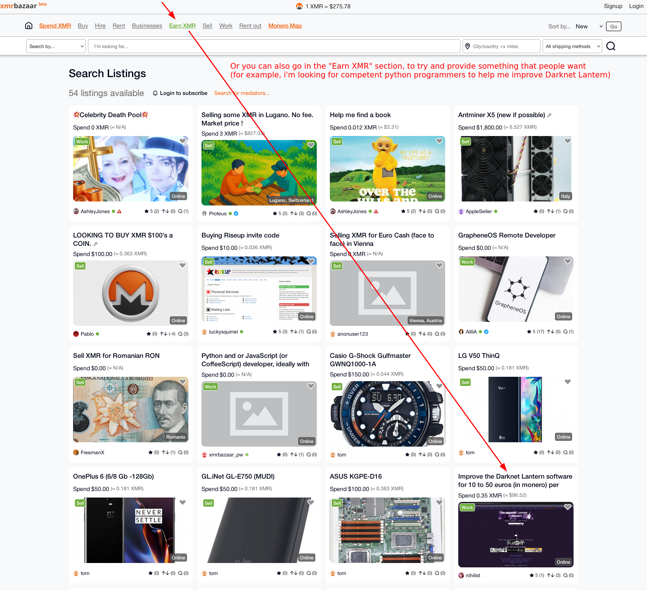
Task: Click the City/country miles field
Action: click(x=502, y=46)
